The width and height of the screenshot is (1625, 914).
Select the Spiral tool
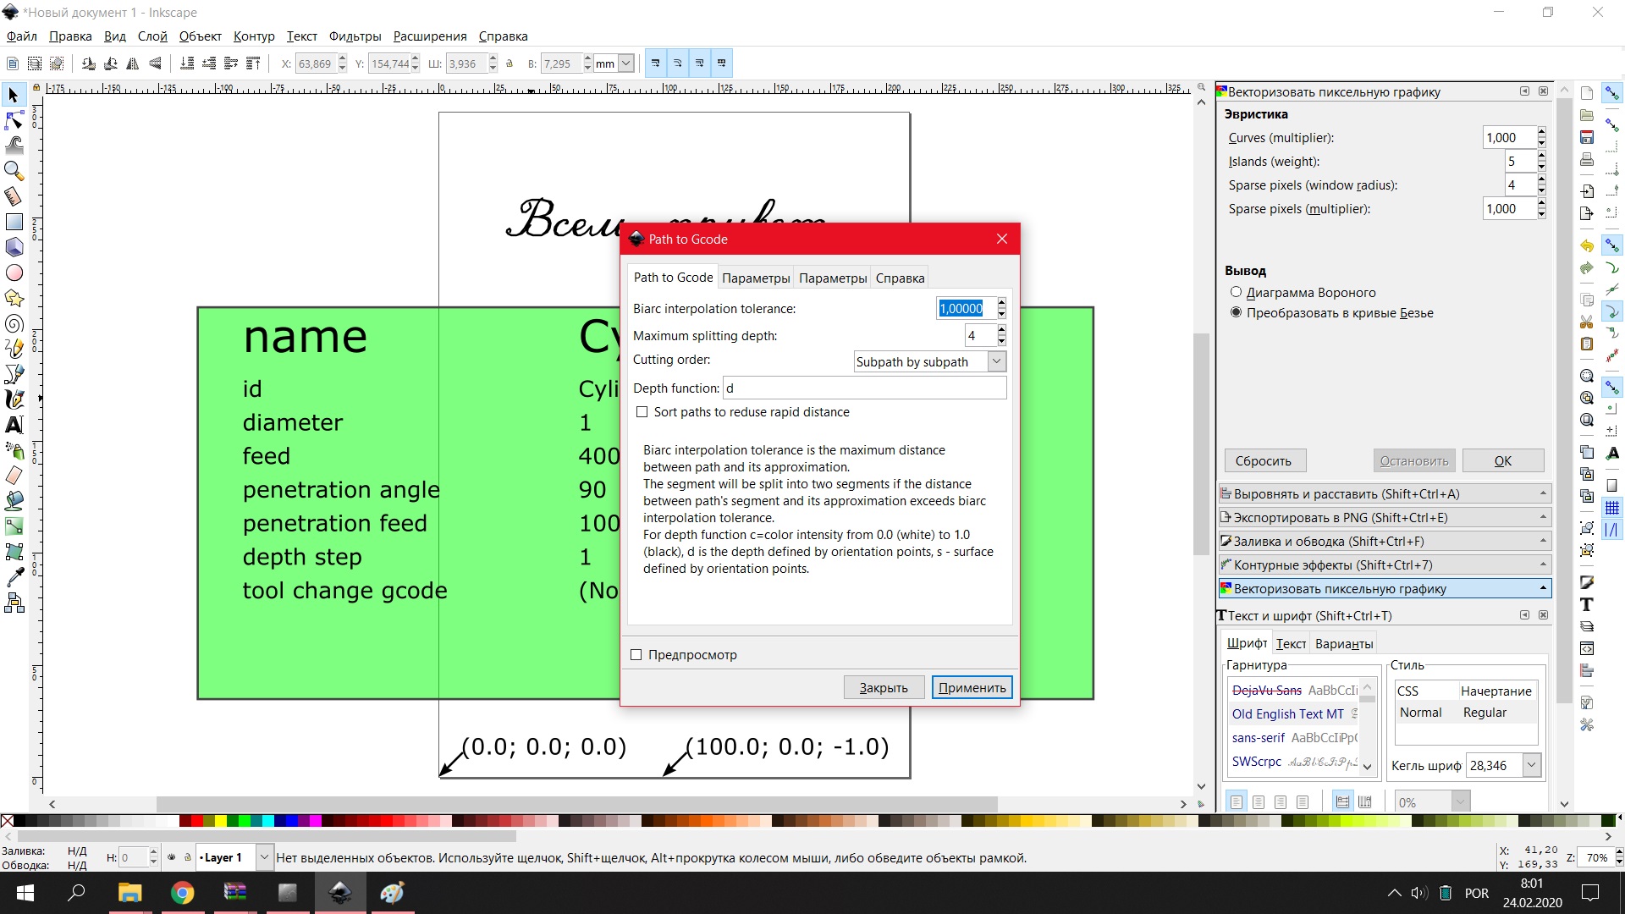click(14, 323)
